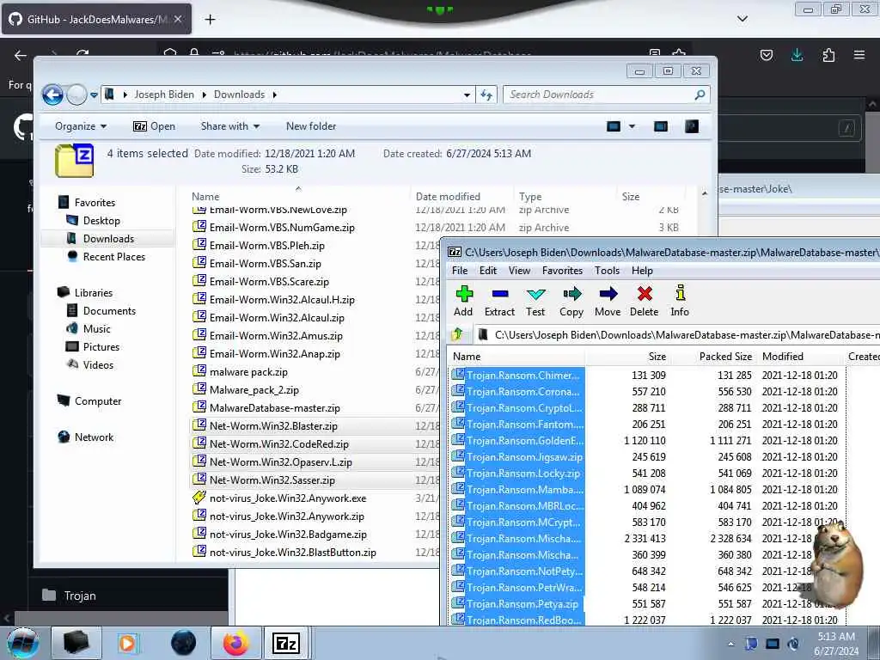Select Recent Places in sidebar
This screenshot has width=880, height=660.
(114, 256)
